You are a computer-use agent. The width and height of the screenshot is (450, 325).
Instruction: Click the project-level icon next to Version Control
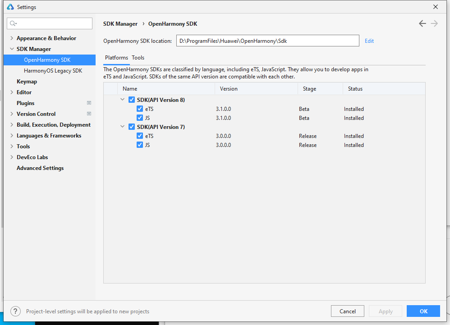[x=89, y=114]
